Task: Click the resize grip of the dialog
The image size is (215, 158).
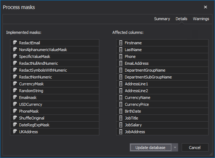Action: tap(211, 154)
